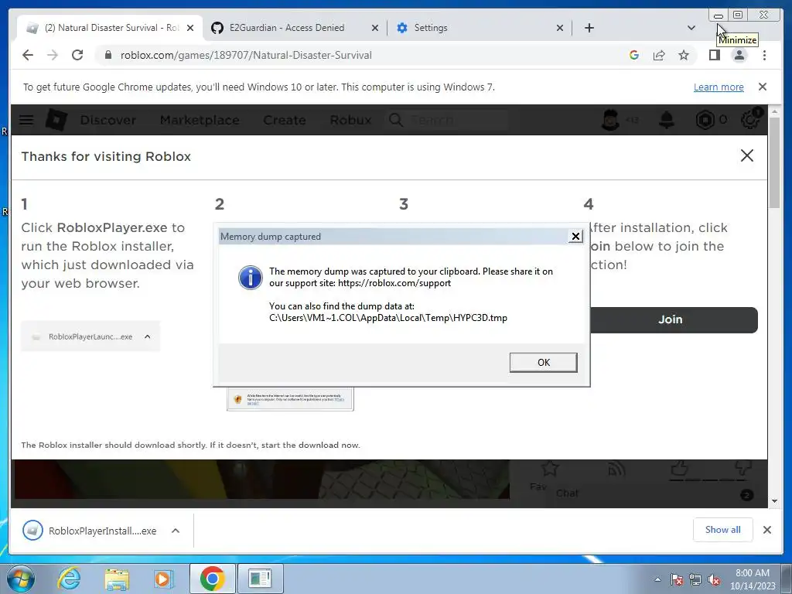Open the volume speaker tray icon
Screen dimensions: 792x594
coord(714,579)
